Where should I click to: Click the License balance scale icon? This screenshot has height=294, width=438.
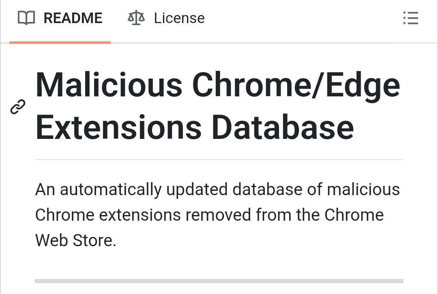pos(136,18)
